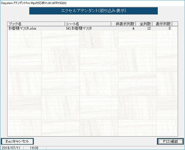185x150 pixels.
Task: Click the 2018/07/11 date in status bar
Action: click(11, 148)
